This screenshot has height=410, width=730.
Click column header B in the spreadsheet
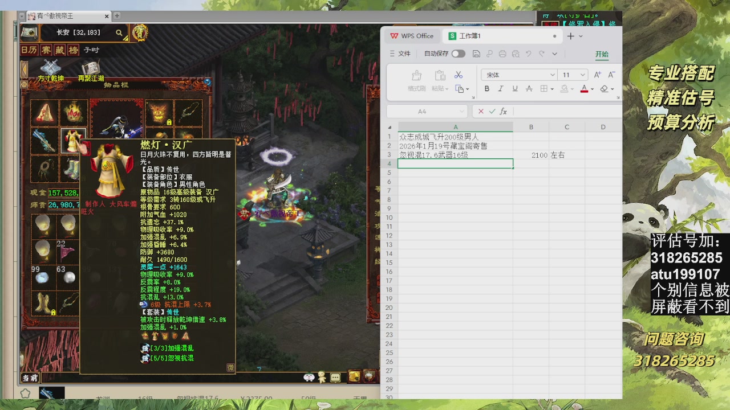pos(531,127)
